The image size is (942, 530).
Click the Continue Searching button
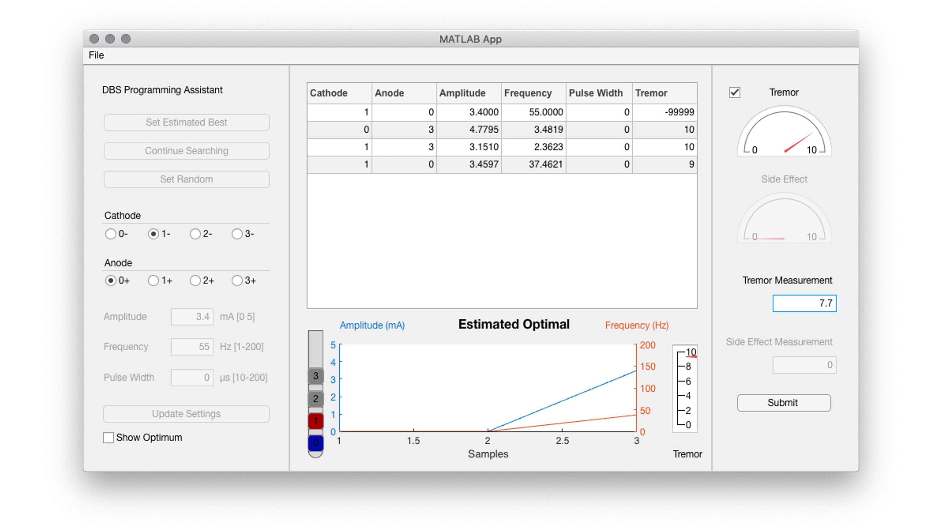(187, 151)
